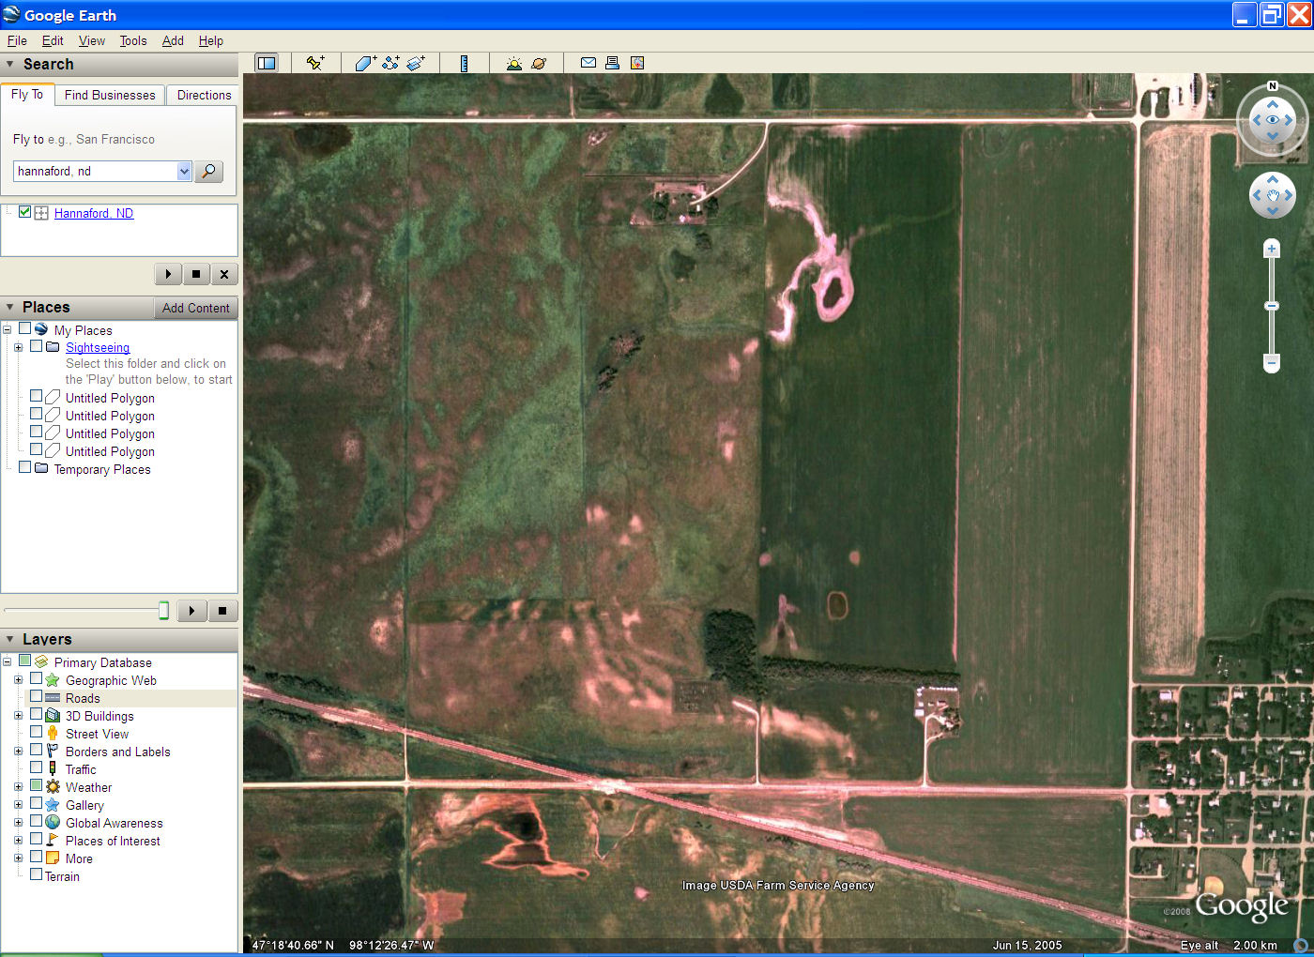
Task: Zoom in with the plus button
Action: tap(1272, 249)
